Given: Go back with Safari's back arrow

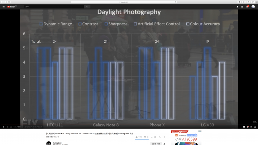Looking at the screenshot, I should (x=2, y=2).
